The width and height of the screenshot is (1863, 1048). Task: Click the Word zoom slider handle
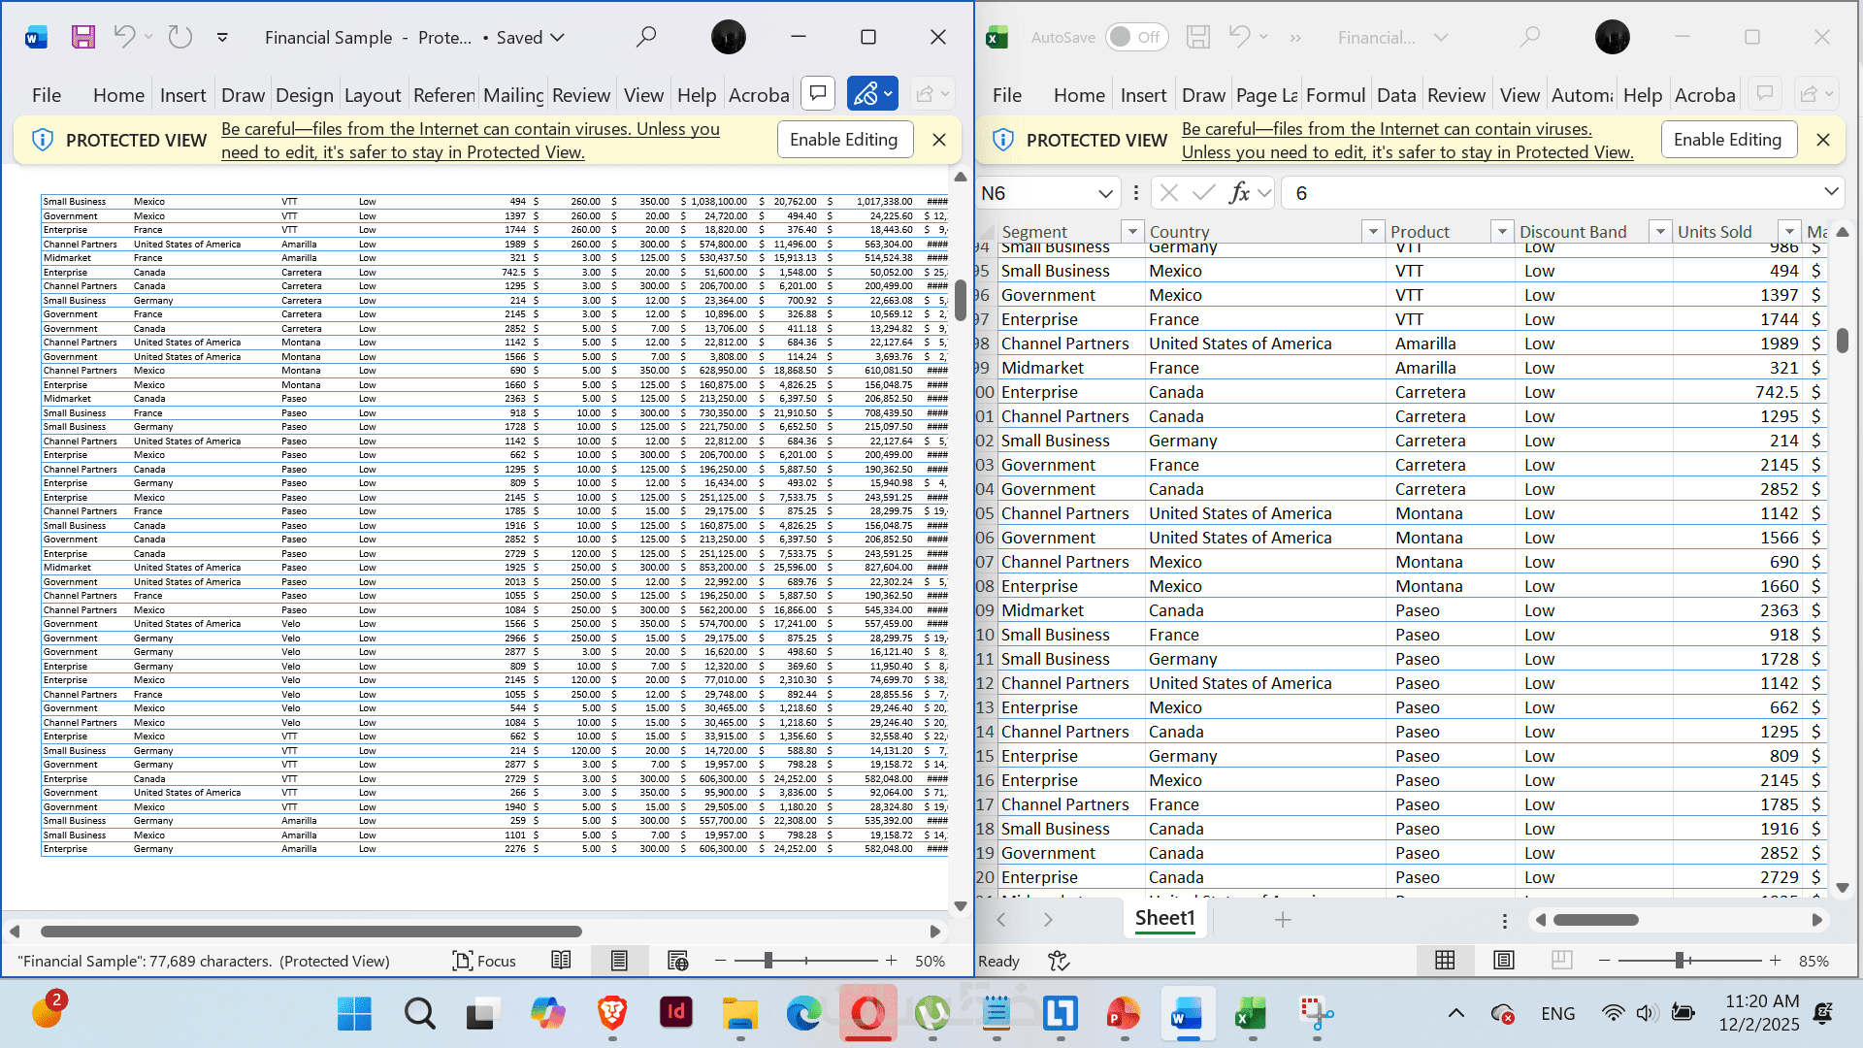pos(768,961)
